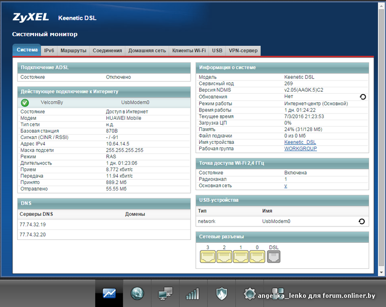The height and width of the screenshot is (307, 386).
Task: Select the Соединения tab
Action: click(107, 51)
